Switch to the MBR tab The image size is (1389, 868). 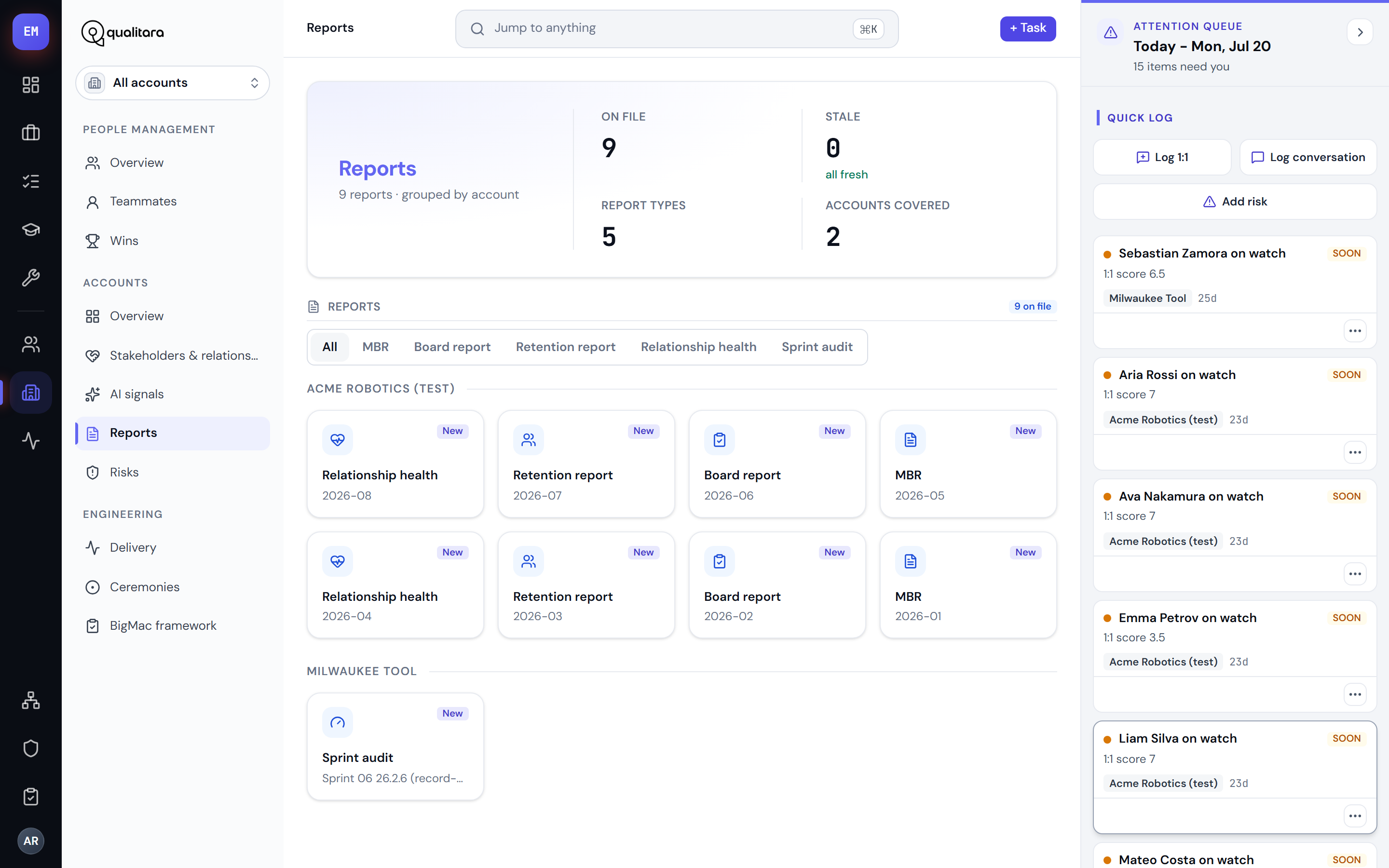click(375, 347)
